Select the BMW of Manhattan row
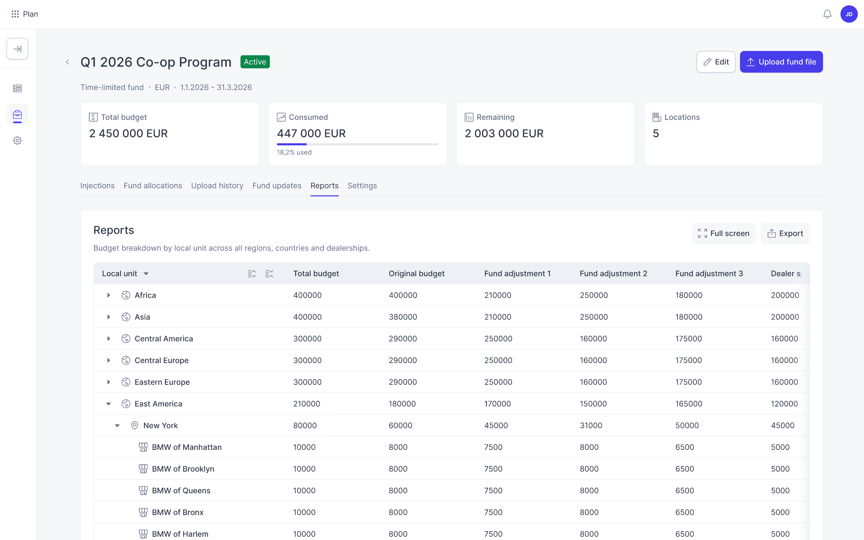Screen dimensions: 864x540 [x=452, y=447]
